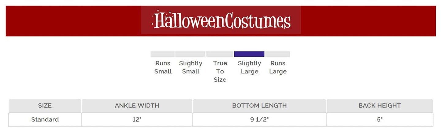The width and height of the screenshot is (441, 135).
Task: Select the gray bar above Runs Large
Action: click(x=277, y=54)
